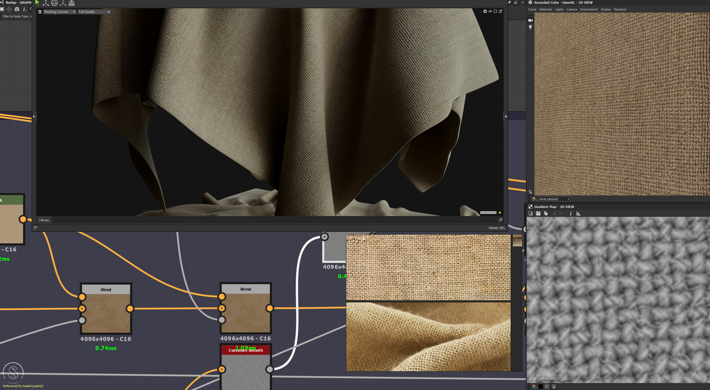This screenshot has width=710, height=390.
Task: Open the console log icon in status bar
Action: [x=35, y=228]
